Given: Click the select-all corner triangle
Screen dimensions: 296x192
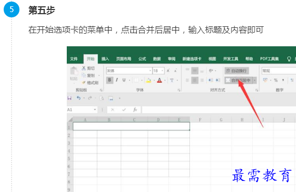Looking at the screenshot, I should pyautogui.click(x=70, y=120).
